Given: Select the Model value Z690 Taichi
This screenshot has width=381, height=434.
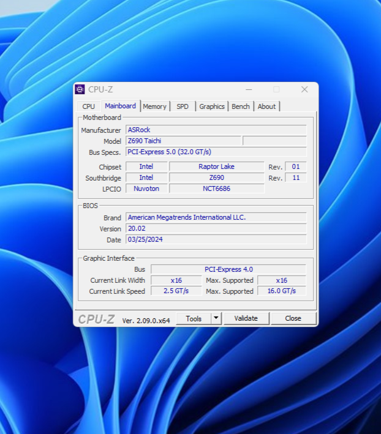Looking at the screenshot, I should [x=183, y=141].
